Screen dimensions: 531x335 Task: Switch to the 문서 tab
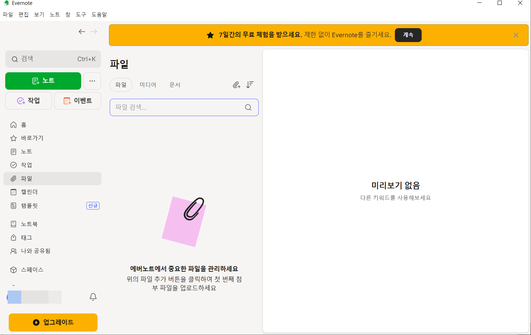click(x=175, y=85)
